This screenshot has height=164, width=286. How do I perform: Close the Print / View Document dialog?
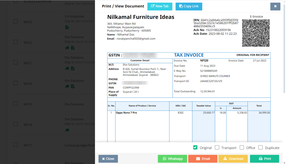(x=275, y=6)
